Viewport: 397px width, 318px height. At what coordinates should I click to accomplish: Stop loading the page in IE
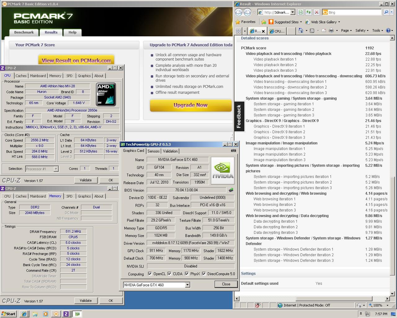[x=316, y=12]
